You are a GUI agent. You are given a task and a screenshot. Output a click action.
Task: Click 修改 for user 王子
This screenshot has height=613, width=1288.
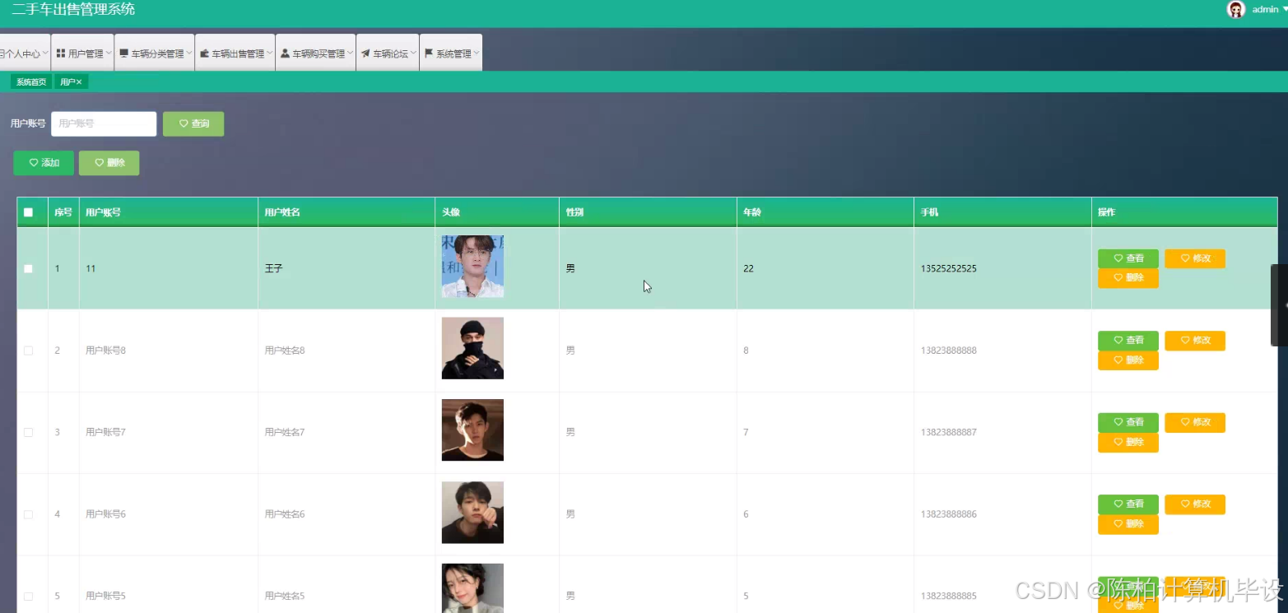pyautogui.click(x=1195, y=258)
